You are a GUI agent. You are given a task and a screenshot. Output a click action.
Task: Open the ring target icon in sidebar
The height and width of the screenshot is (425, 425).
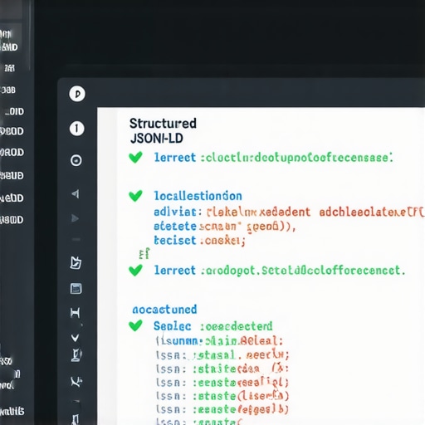[x=76, y=160]
